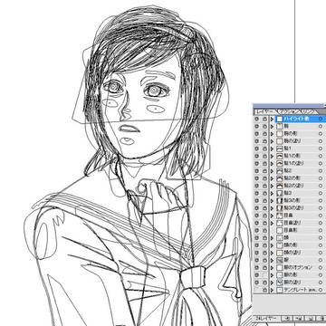Click the create new sublayer button
Viewport: 326px width, 326px height.
pos(298,319)
